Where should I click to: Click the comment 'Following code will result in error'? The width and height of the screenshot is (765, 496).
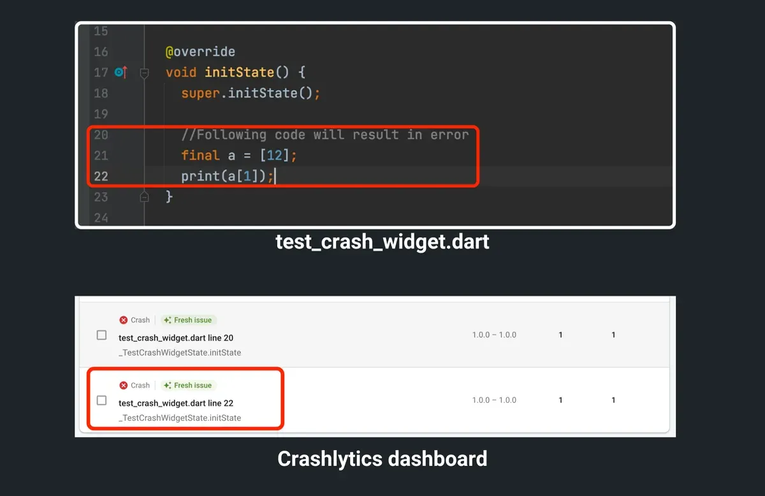tap(325, 135)
